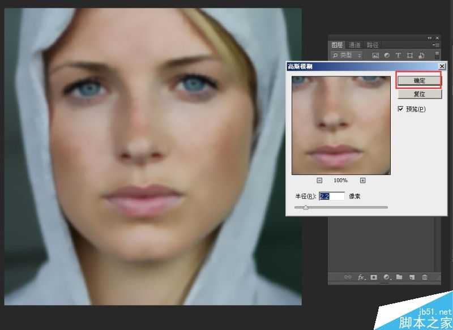Click the add layer style fx icon
This screenshot has width=453, height=330.
[x=361, y=277]
